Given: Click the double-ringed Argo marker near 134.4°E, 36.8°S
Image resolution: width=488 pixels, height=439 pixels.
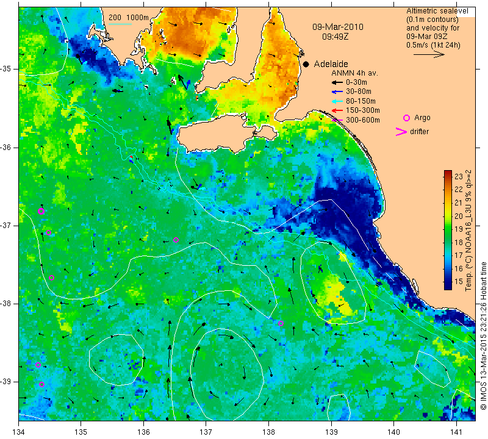Looking at the screenshot, I should (41, 211).
